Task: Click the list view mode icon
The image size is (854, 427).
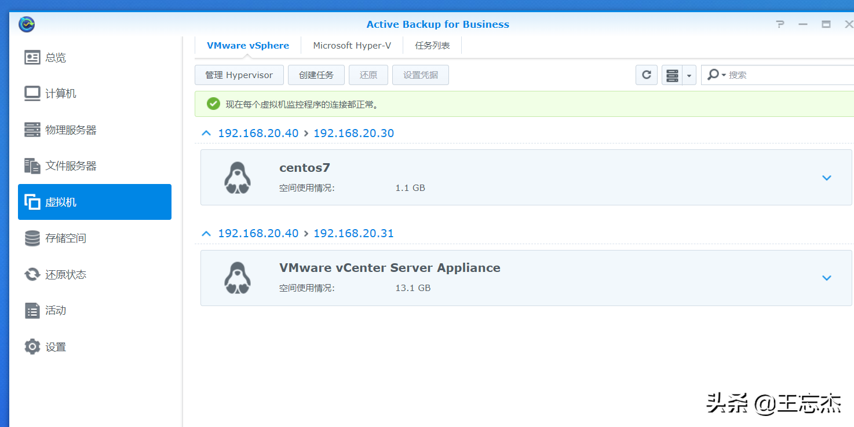Action: tap(672, 75)
